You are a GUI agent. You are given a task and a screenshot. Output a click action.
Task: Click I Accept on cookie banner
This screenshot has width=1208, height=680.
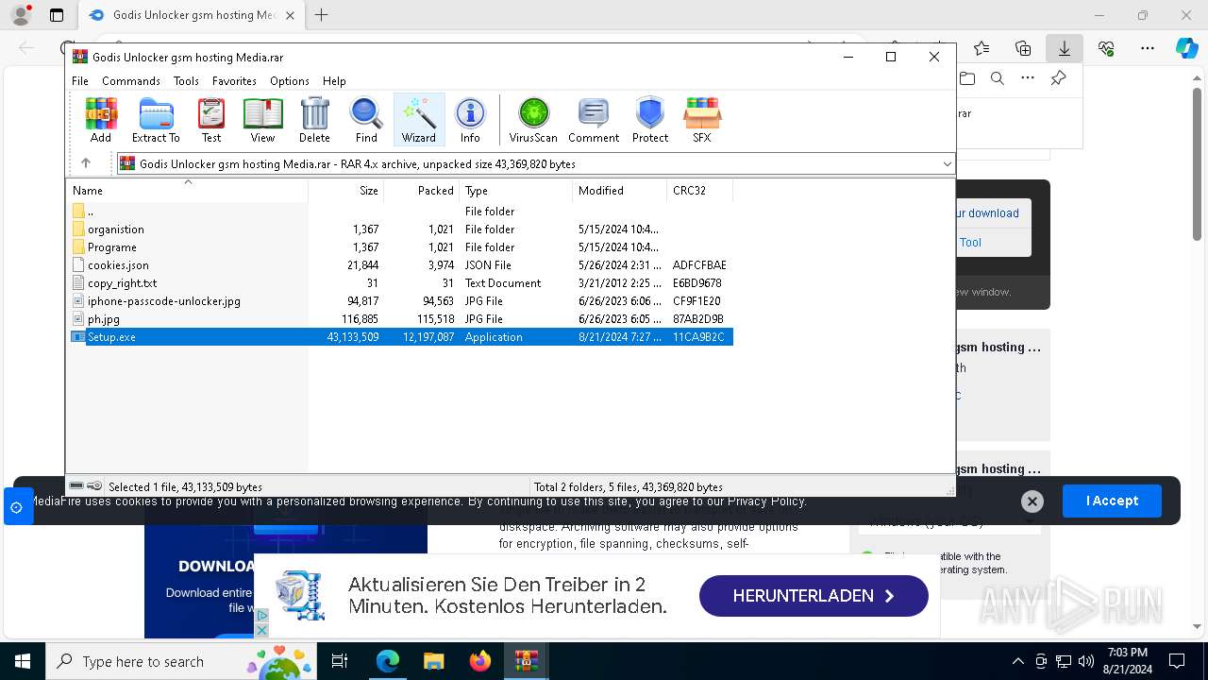pyautogui.click(x=1112, y=501)
